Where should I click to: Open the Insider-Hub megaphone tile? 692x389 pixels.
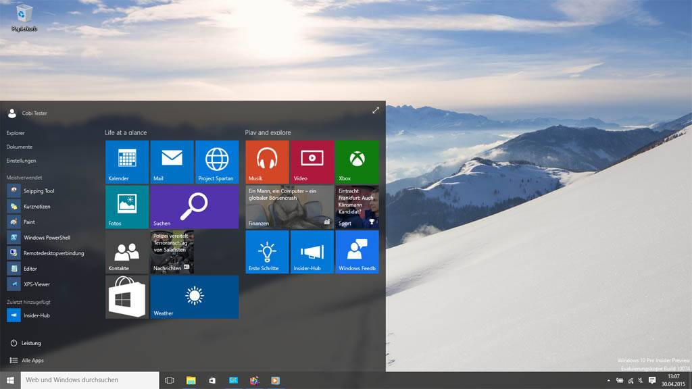312,252
